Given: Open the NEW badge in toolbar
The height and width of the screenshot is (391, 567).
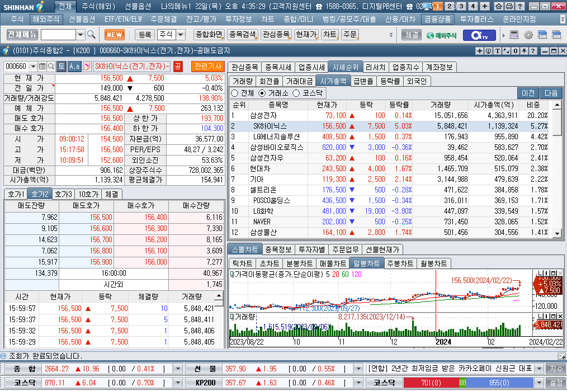Looking at the screenshot, I should (115, 35).
